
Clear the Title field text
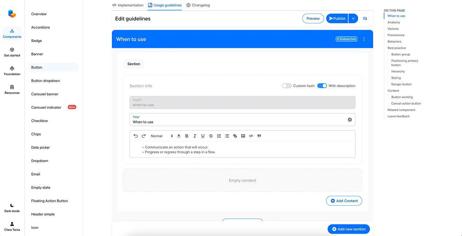350,120
